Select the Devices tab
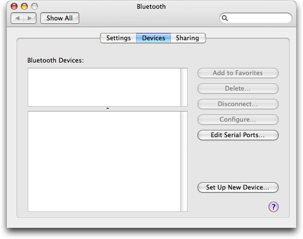This screenshot has height=239, width=303. (153, 38)
